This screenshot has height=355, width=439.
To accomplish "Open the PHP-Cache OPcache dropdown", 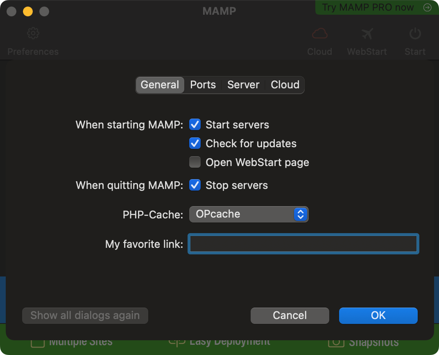I will point(249,214).
